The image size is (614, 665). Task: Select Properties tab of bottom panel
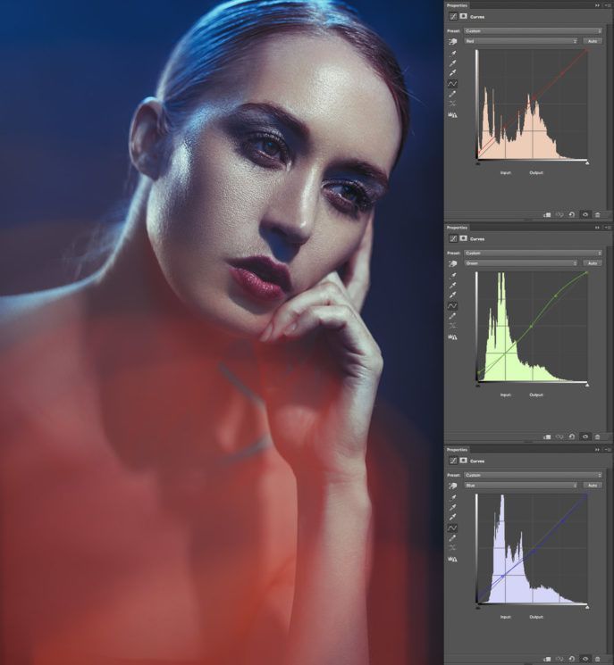click(457, 450)
